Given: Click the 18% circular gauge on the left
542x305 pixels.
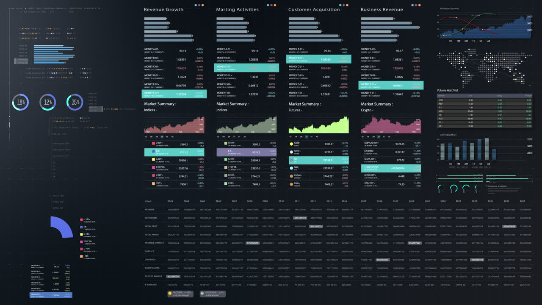Looking at the screenshot, I should pyautogui.click(x=20, y=102).
